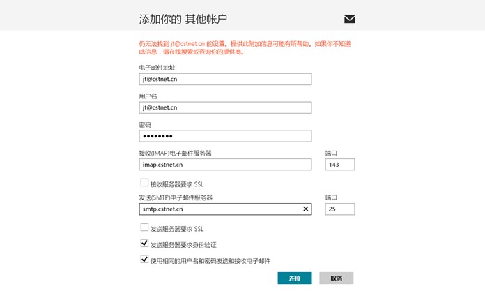This screenshot has height=291, width=485.
Task: Click the 连接 button
Action: 295,278
